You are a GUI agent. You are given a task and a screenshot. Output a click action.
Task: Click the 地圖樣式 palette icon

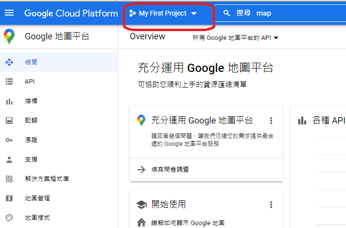tap(9, 217)
